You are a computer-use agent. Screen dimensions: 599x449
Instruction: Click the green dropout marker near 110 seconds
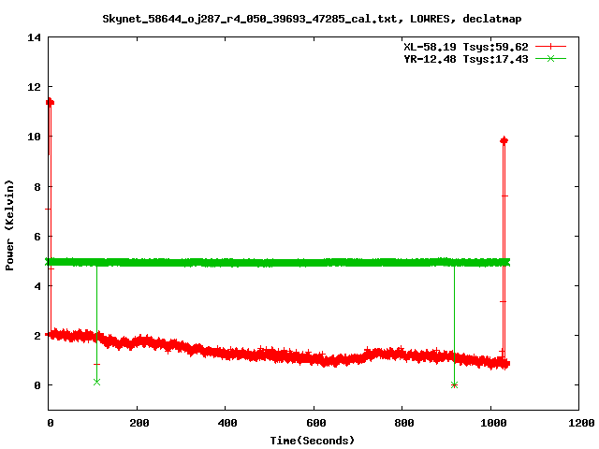click(x=96, y=383)
